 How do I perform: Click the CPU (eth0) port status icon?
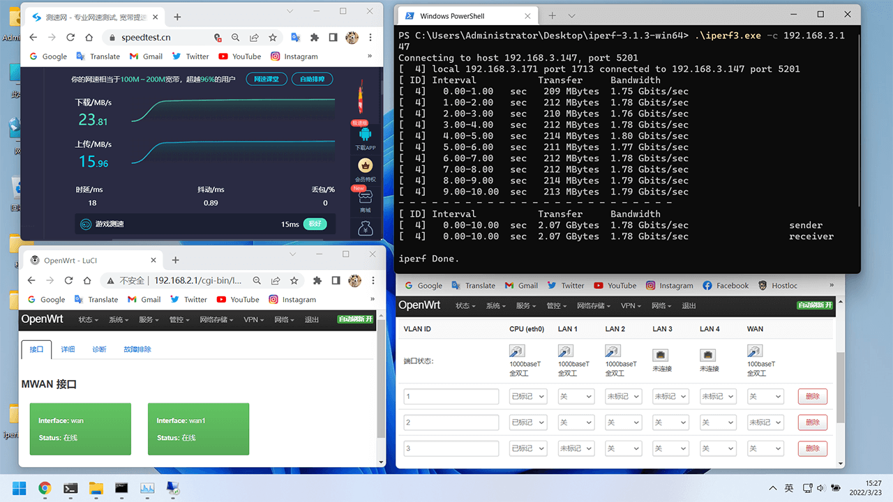coord(517,351)
